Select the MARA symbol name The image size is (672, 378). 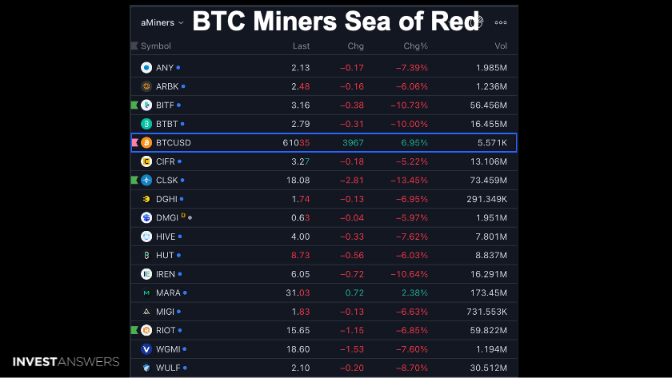point(168,292)
